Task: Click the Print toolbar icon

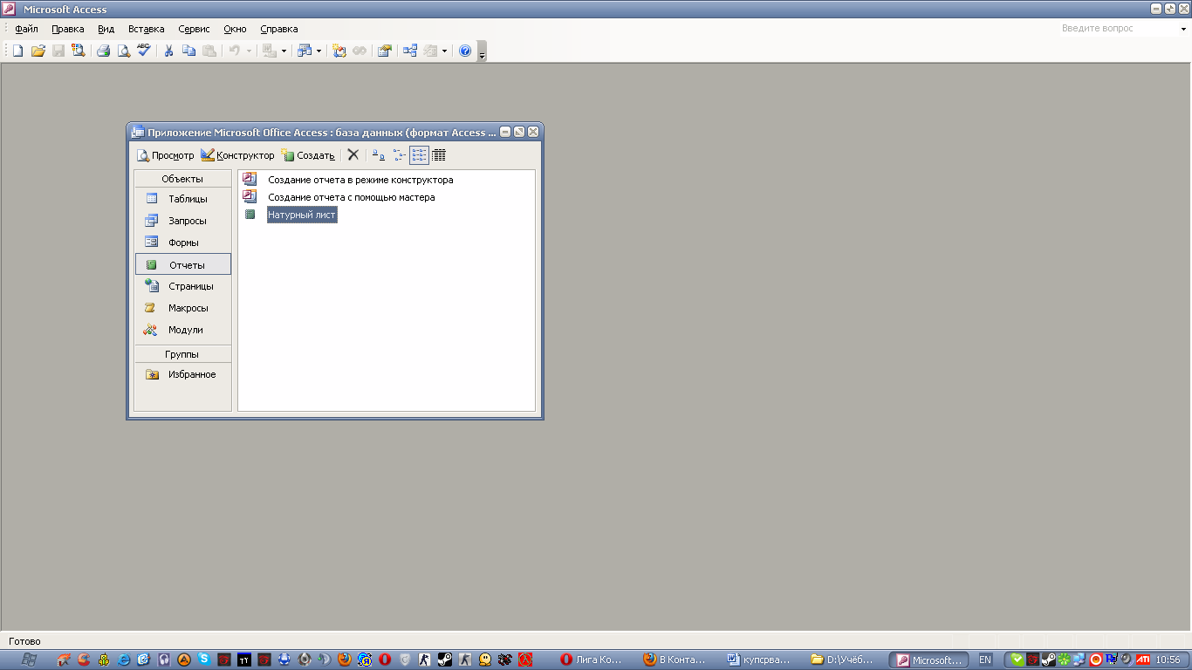Action: pos(103,51)
